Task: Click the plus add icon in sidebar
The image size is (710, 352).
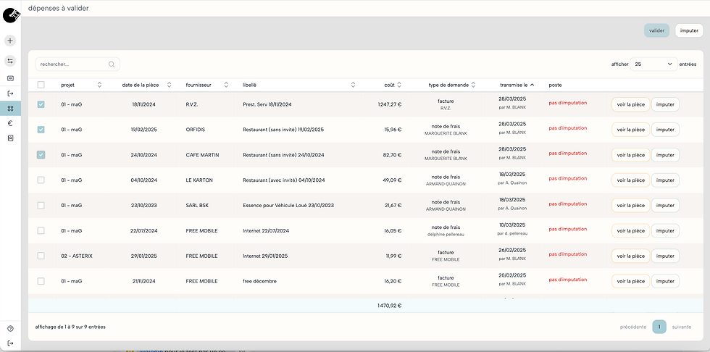Action: pyautogui.click(x=10, y=41)
